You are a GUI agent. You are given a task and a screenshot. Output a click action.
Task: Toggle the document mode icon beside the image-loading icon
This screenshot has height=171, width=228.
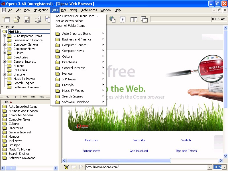pyautogui.click(x=74, y=167)
